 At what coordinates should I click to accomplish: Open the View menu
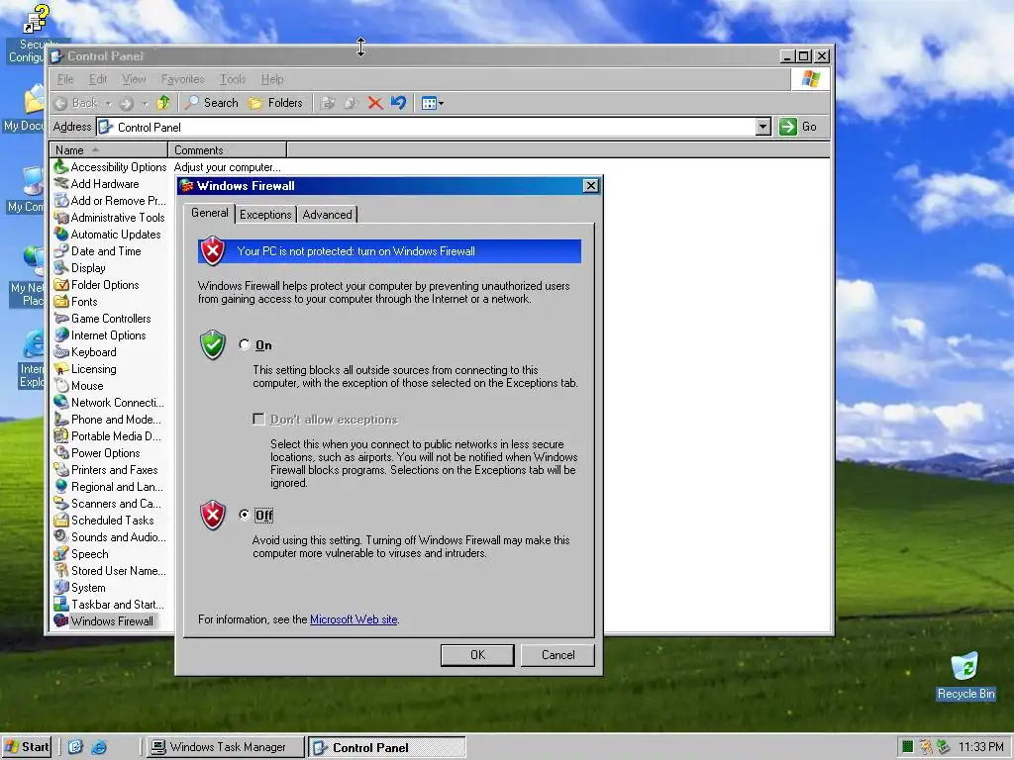tap(134, 79)
